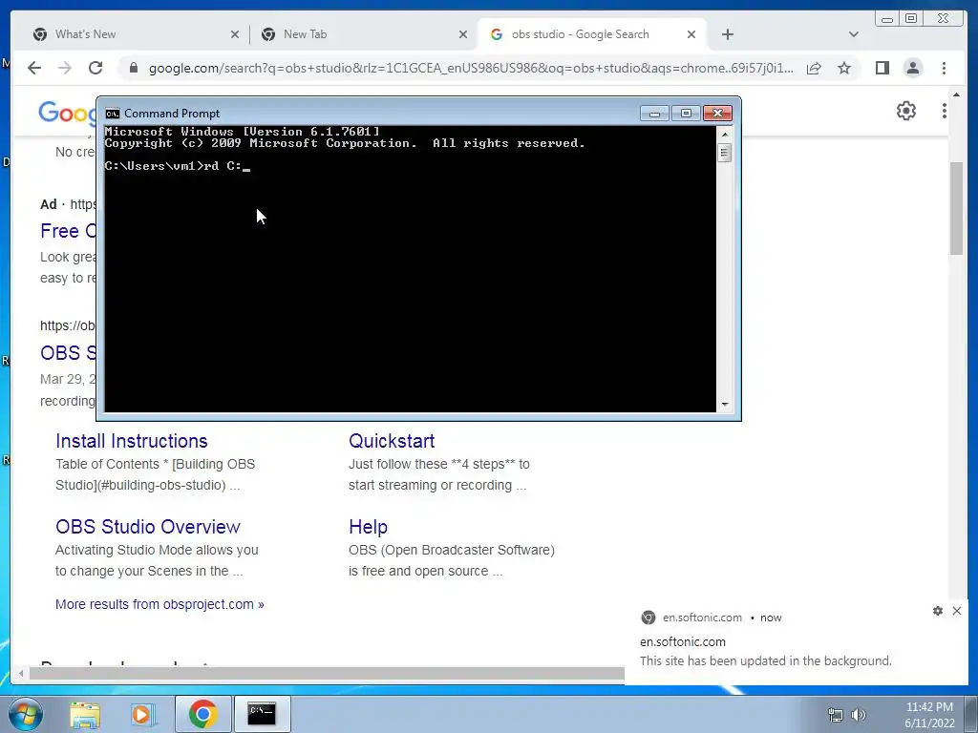Select Chrome taskbar button
978x733 pixels.
[202, 714]
